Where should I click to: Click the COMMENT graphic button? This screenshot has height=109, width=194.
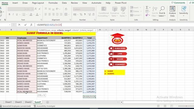point(118,64)
